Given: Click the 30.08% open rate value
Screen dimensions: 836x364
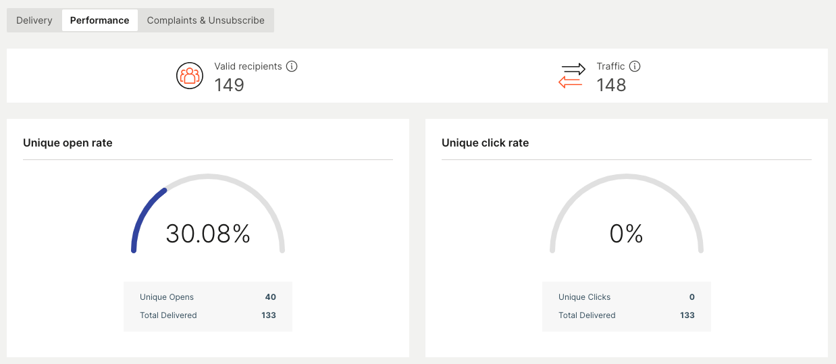Looking at the screenshot, I should (208, 234).
